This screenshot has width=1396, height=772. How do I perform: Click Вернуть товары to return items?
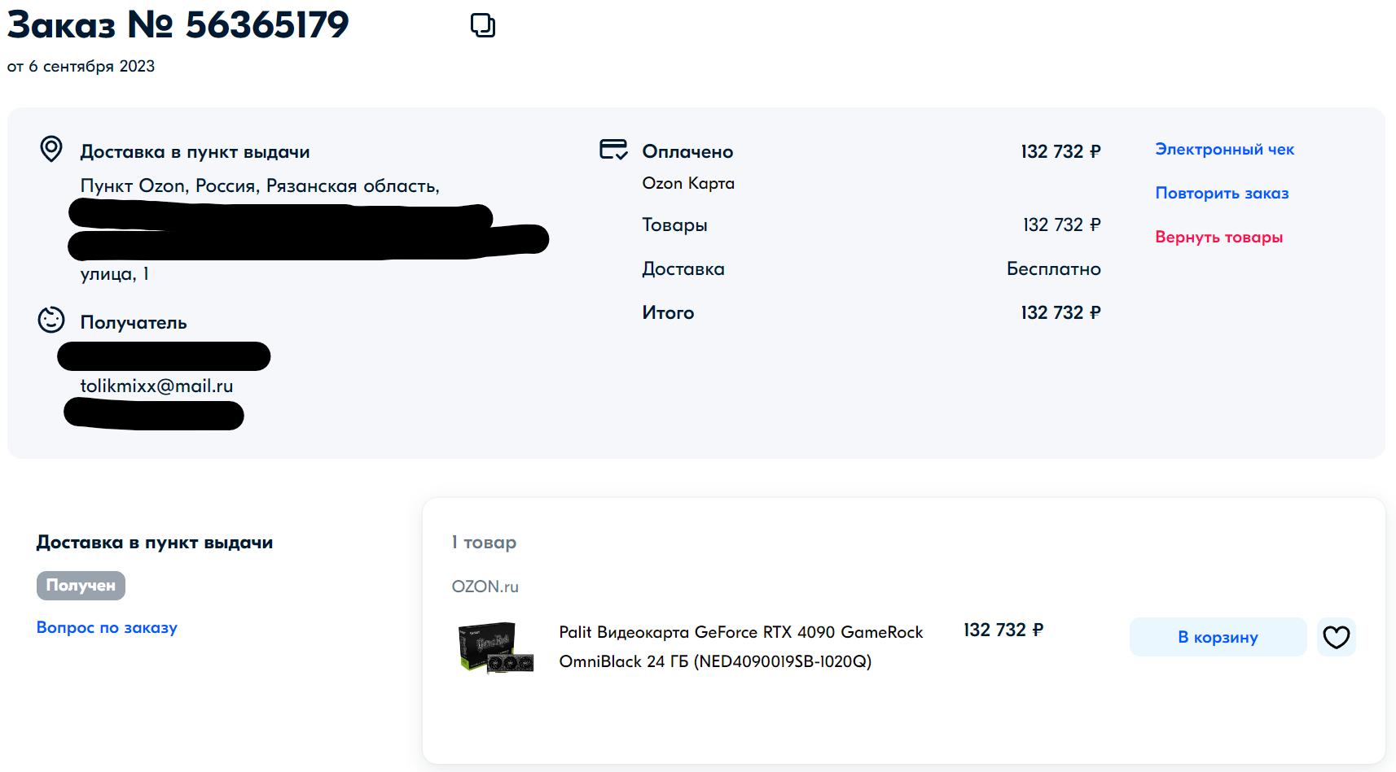tap(1218, 238)
